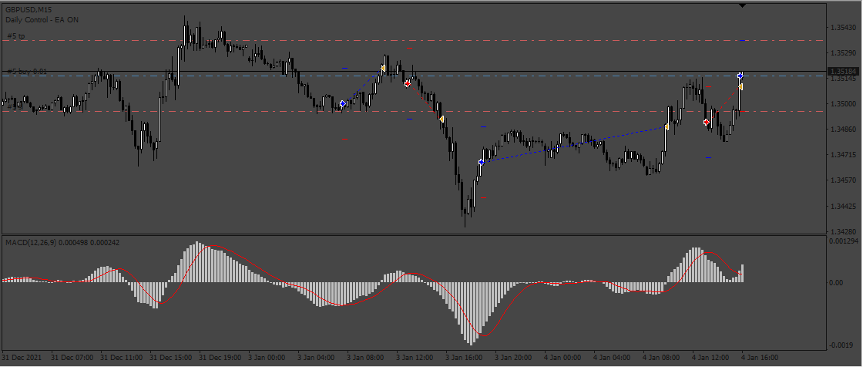The width and height of the screenshot is (863, 367).
Task: Click the #5 tp label
Action: pos(16,36)
